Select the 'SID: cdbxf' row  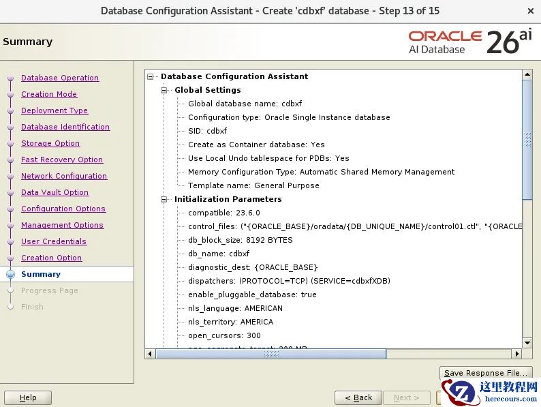click(208, 131)
